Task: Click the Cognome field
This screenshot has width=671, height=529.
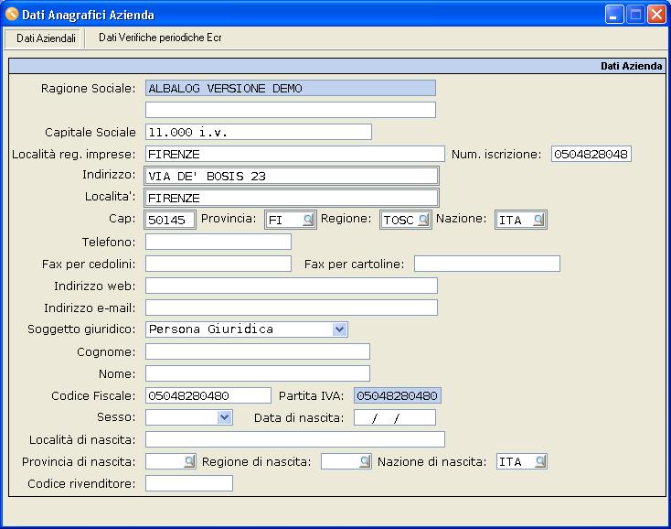Action: pyautogui.click(x=258, y=351)
